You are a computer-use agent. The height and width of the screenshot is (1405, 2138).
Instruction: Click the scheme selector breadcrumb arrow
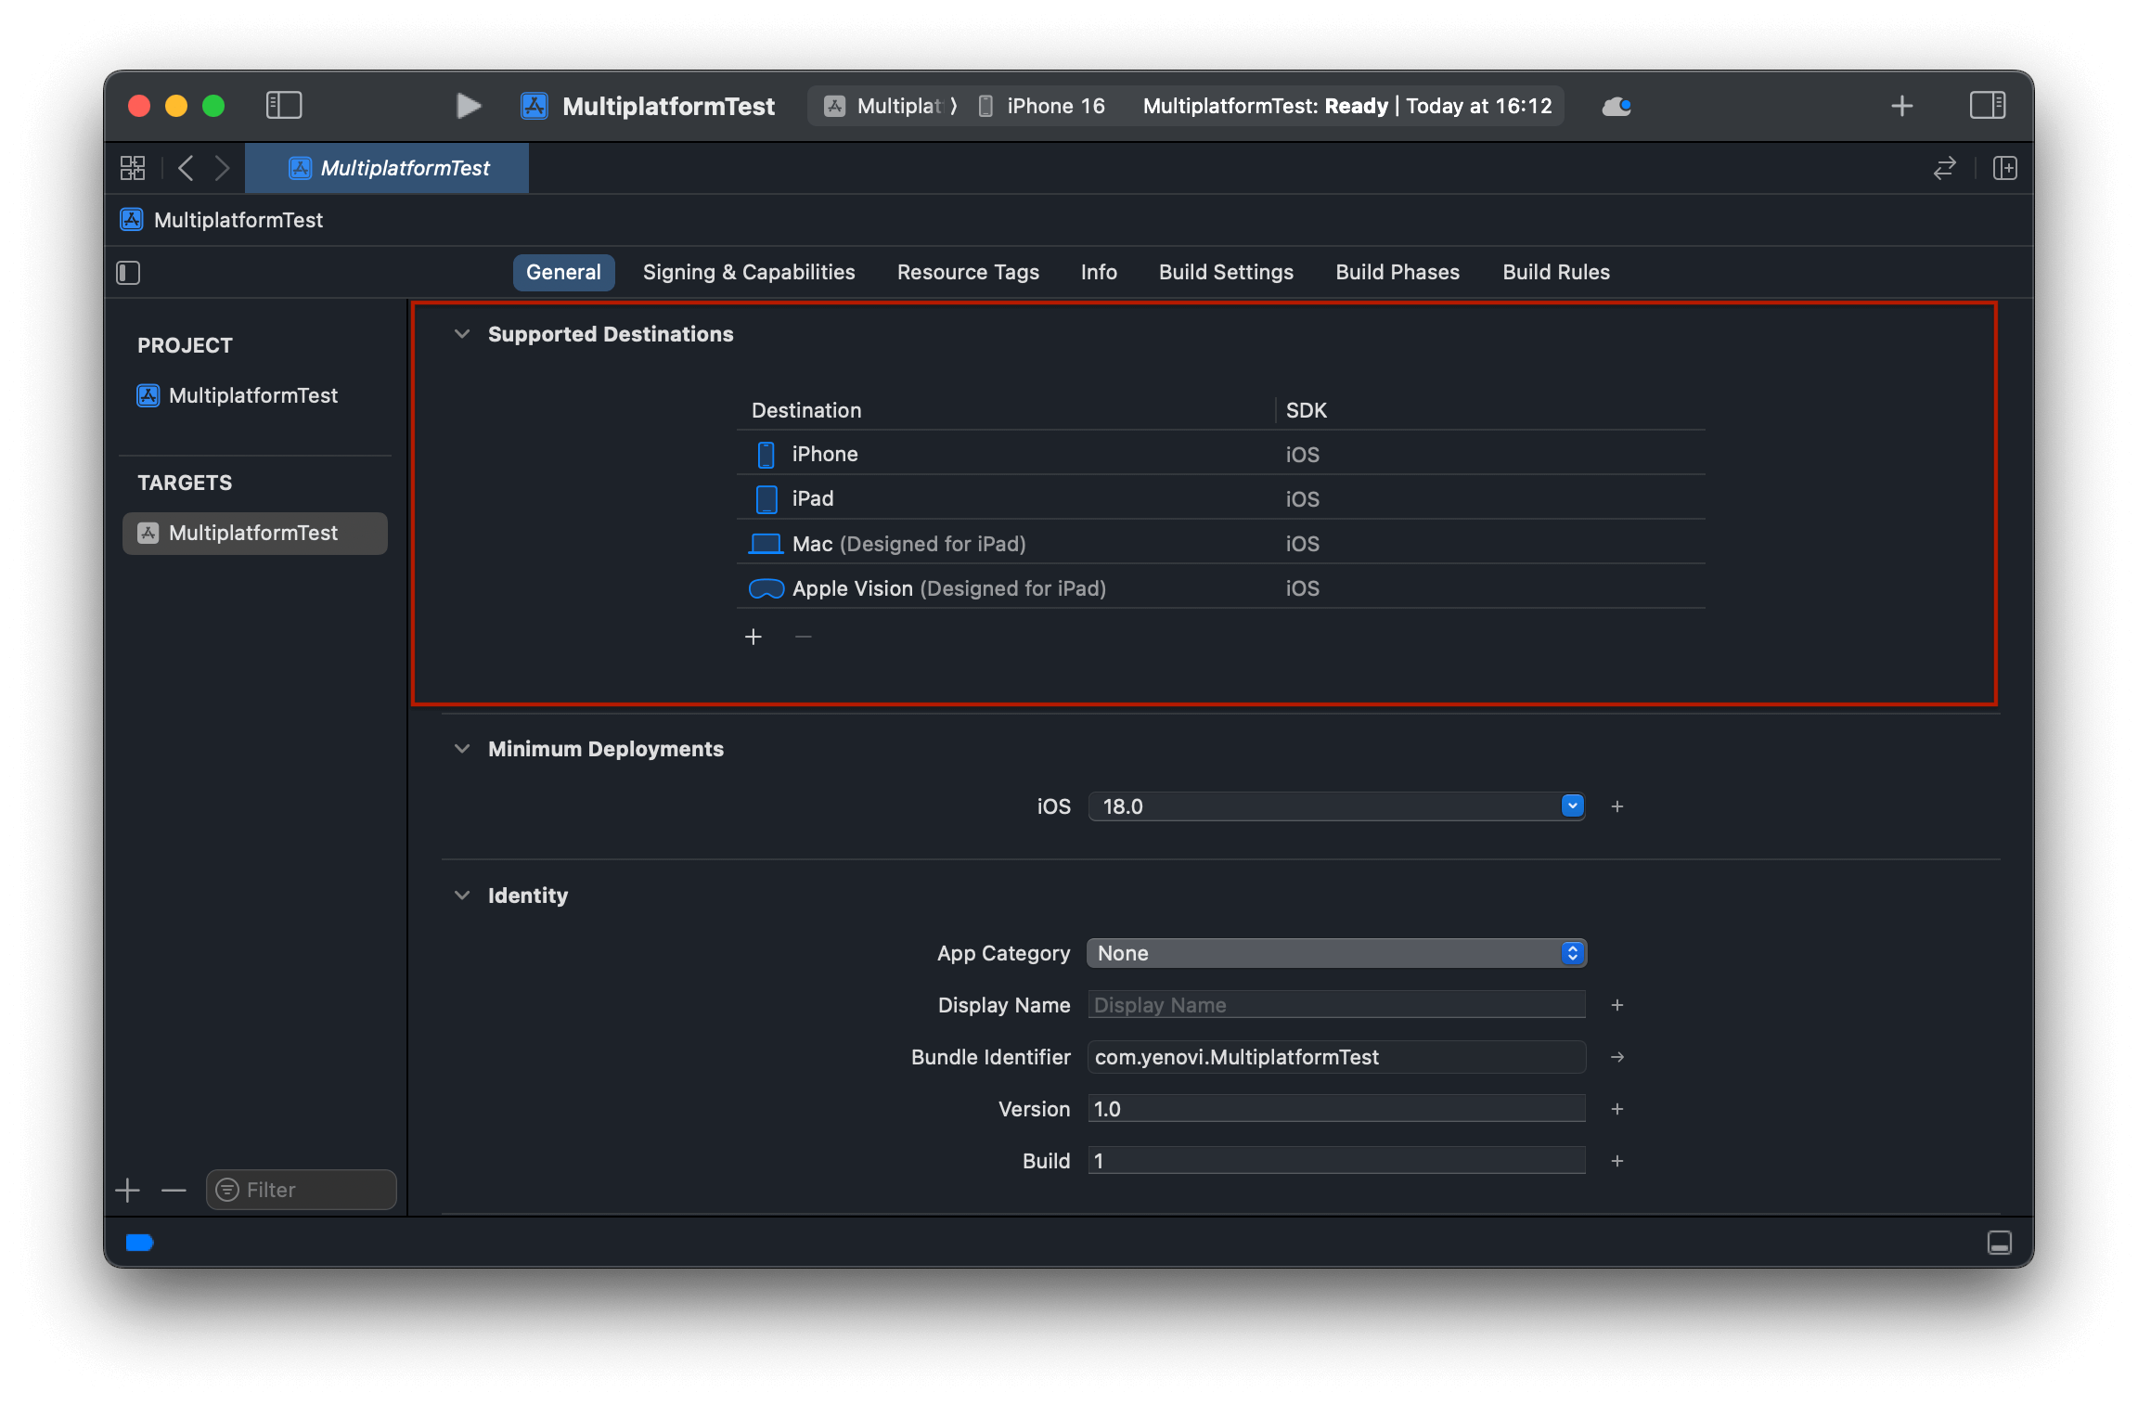(956, 105)
